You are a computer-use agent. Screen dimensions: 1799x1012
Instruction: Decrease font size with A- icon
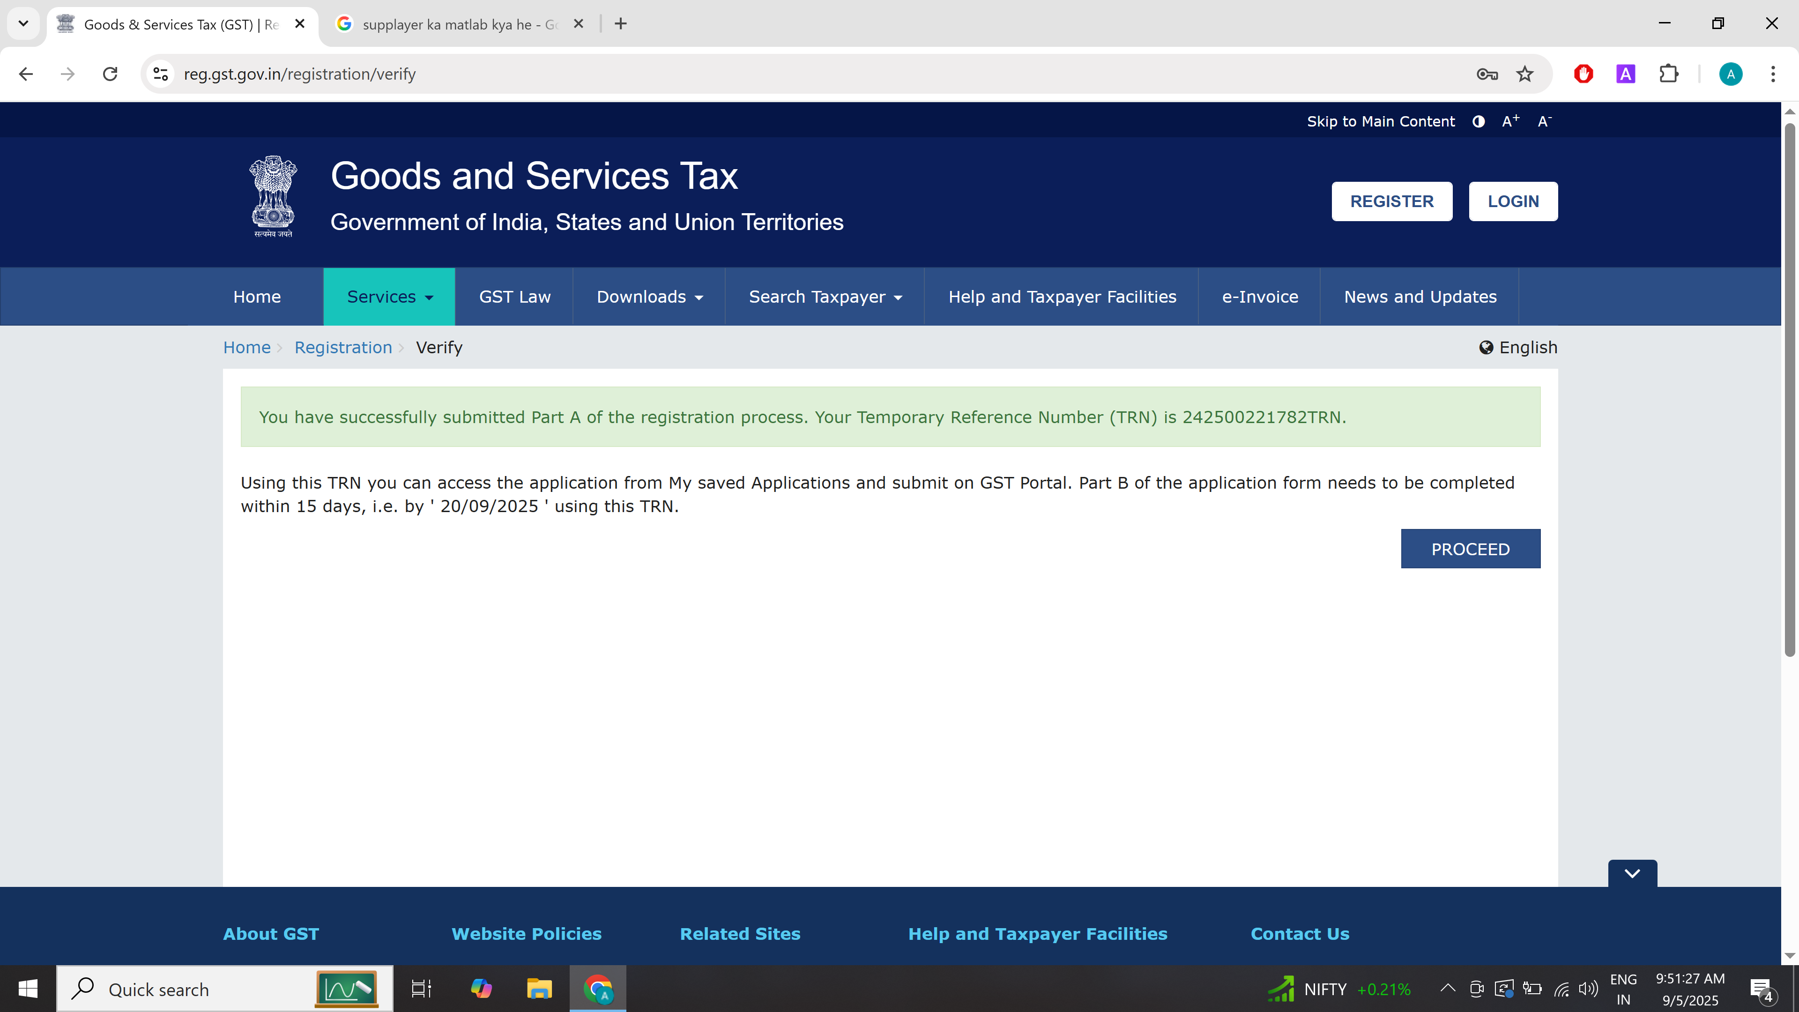point(1544,121)
